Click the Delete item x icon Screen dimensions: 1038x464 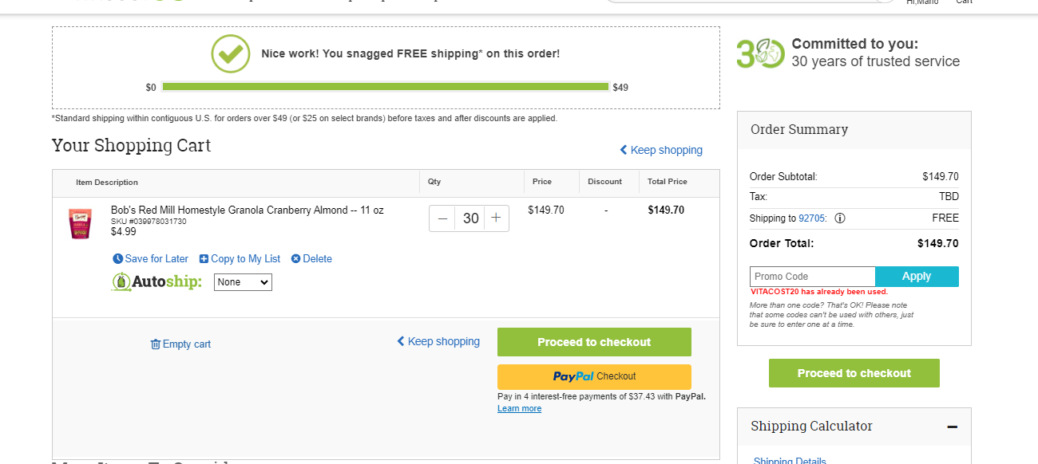tap(295, 259)
